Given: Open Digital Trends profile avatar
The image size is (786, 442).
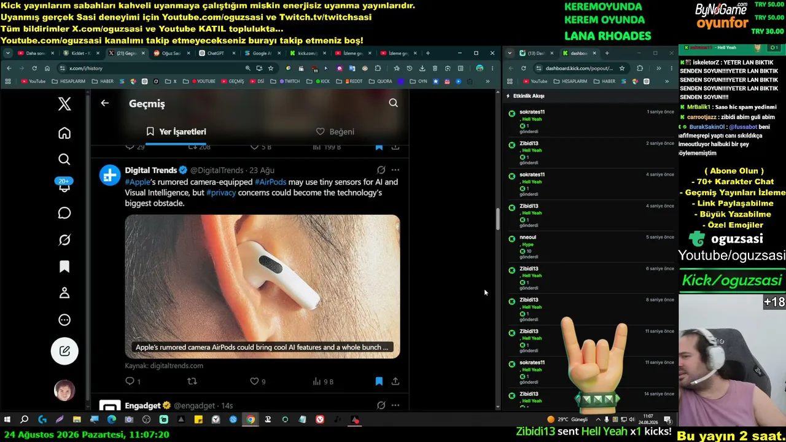Looking at the screenshot, I should tap(111, 175).
